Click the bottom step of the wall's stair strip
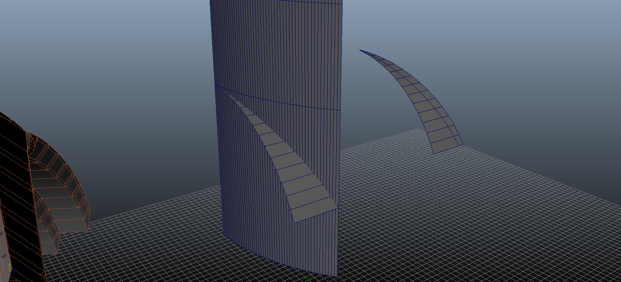Viewport: 621px width, 282px height. (314, 211)
